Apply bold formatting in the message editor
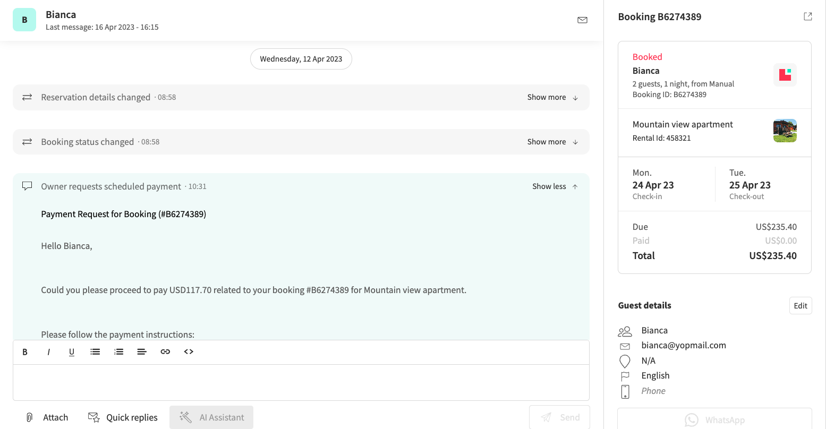Viewport: 826px width, 429px height. 25,351
